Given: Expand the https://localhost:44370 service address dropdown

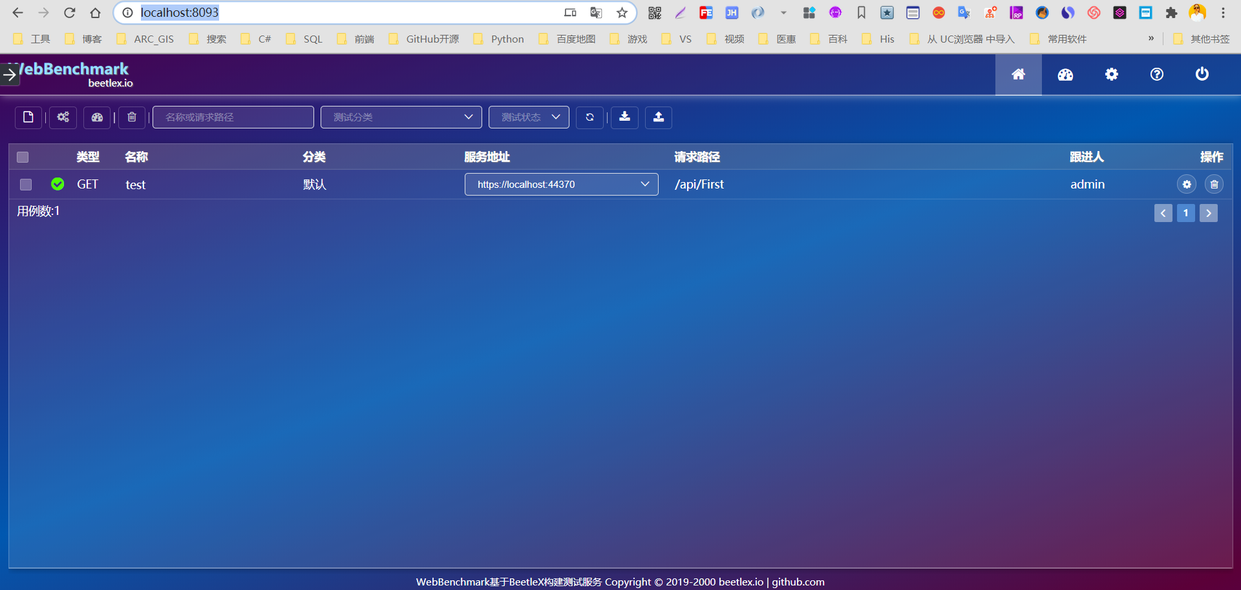Looking at the screenshot, I should 644,184.
